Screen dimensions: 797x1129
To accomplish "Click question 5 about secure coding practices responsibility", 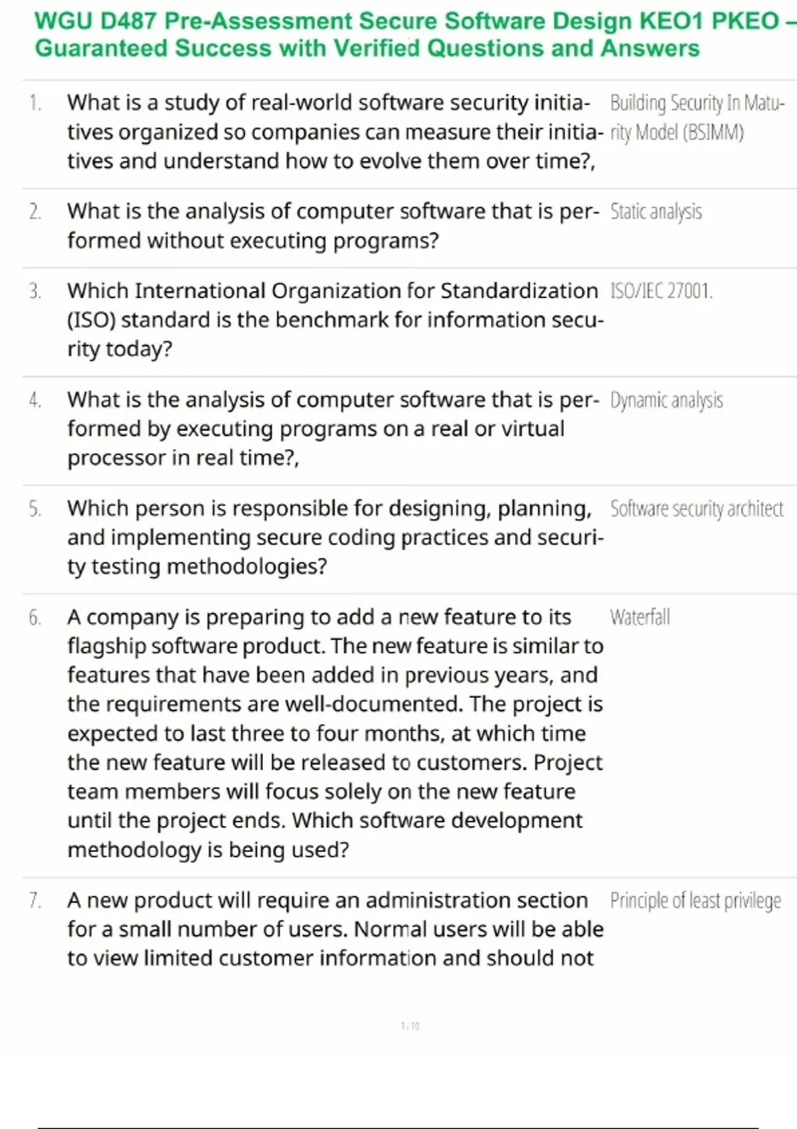I will pyautogui.click(x=332, y=537).
